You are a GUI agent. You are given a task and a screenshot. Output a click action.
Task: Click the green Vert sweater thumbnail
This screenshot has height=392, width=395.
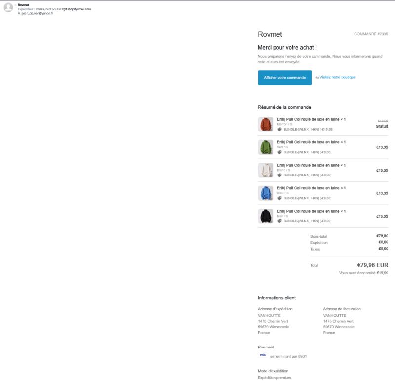266,147
